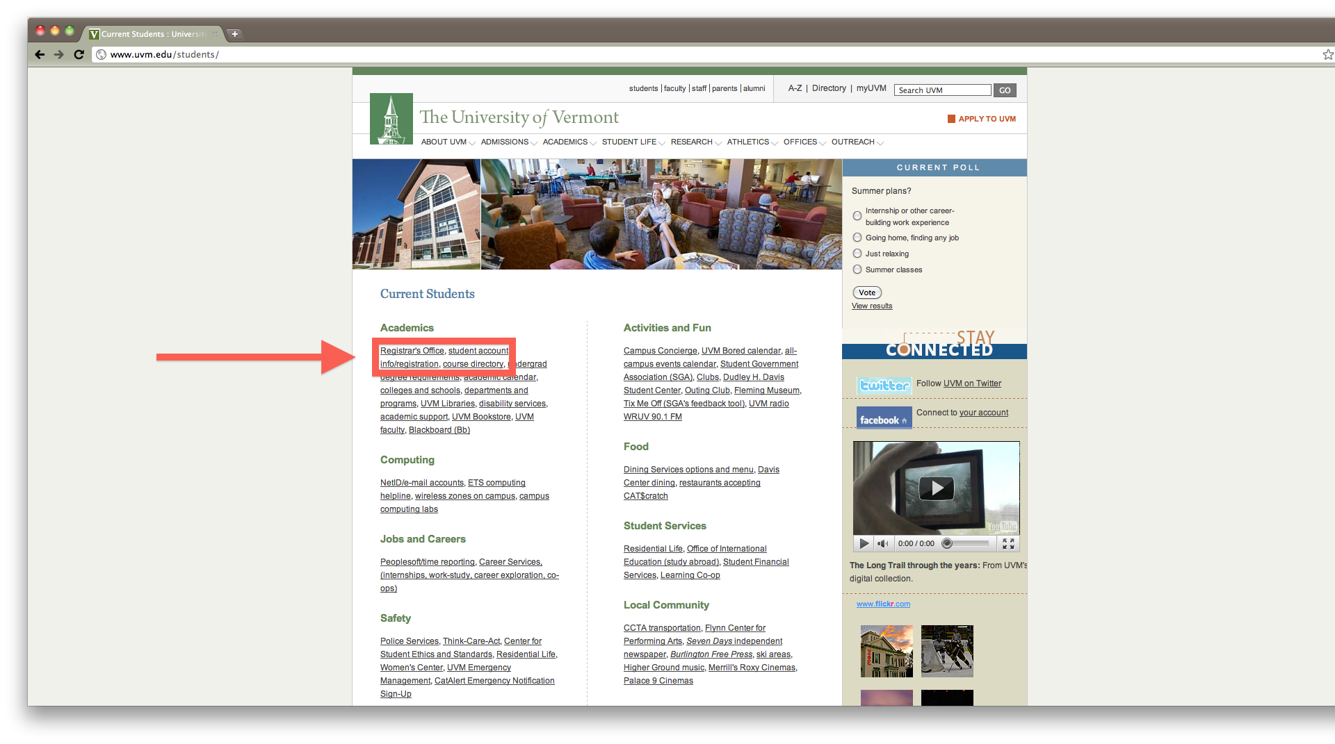Focus the Search UVM input field
The height and width of the screenshot is (744, 1335).
pyautogui.click(x=942, y=90)
